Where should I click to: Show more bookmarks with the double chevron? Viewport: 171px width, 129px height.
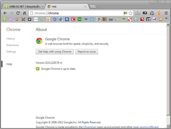click(x=166, y=18)
